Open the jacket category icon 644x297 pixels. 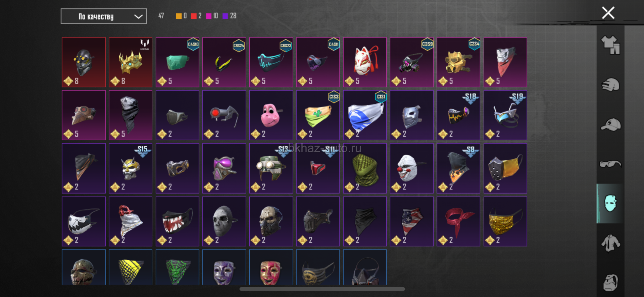click(610, 243)
